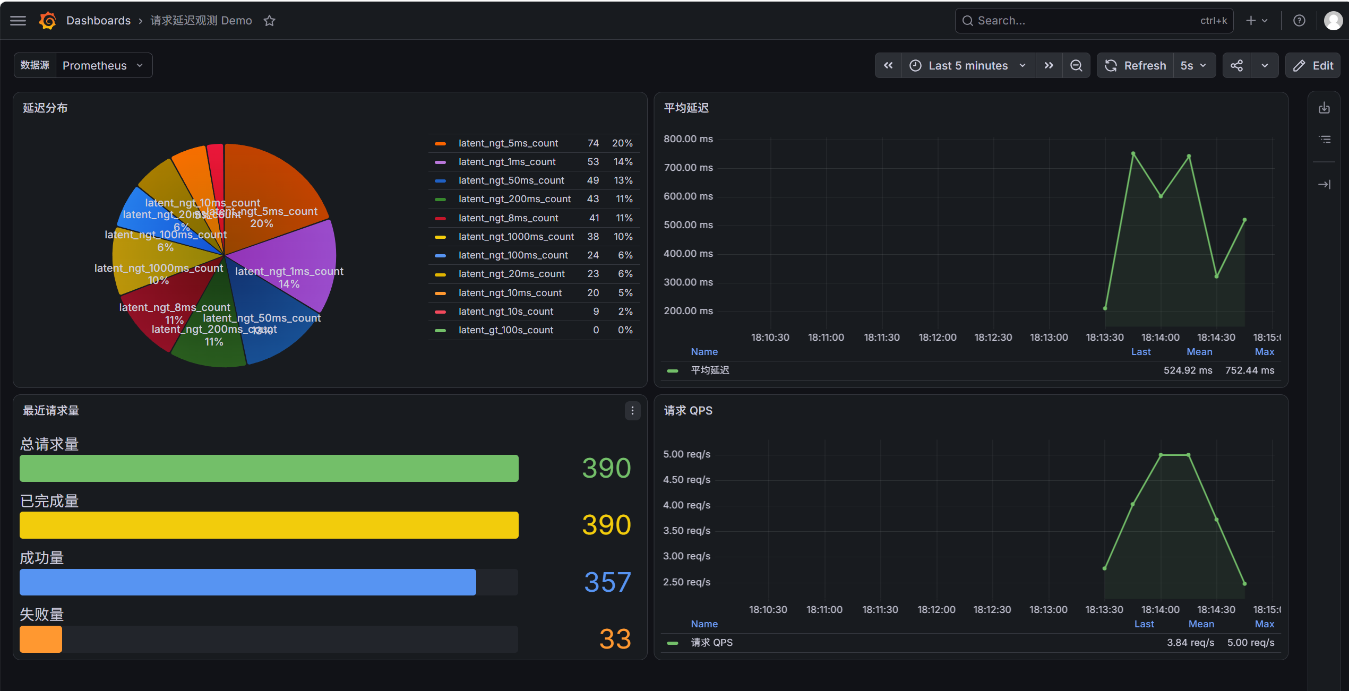
Task: Open the Last 5 minutes time picker
Action: [x=968, y=65]
